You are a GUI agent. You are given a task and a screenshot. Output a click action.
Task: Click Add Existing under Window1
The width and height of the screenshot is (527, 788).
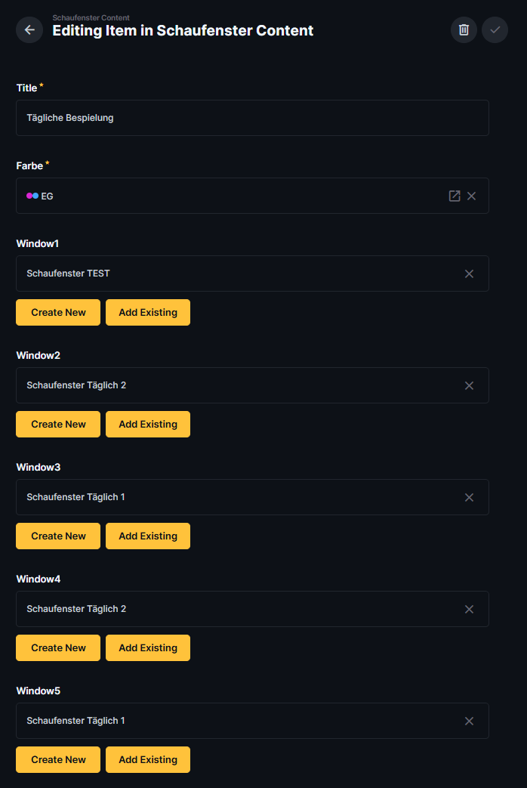click(148, 312)
